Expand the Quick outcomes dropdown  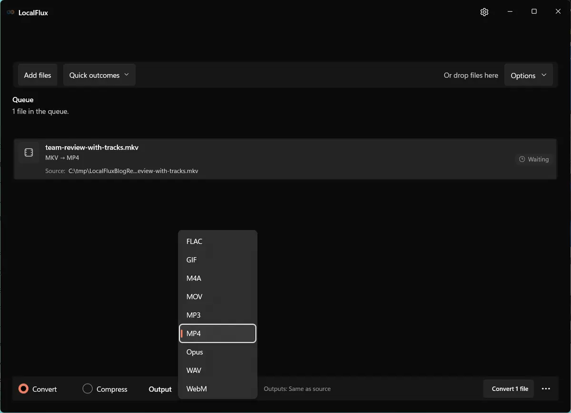click(99, 75)
